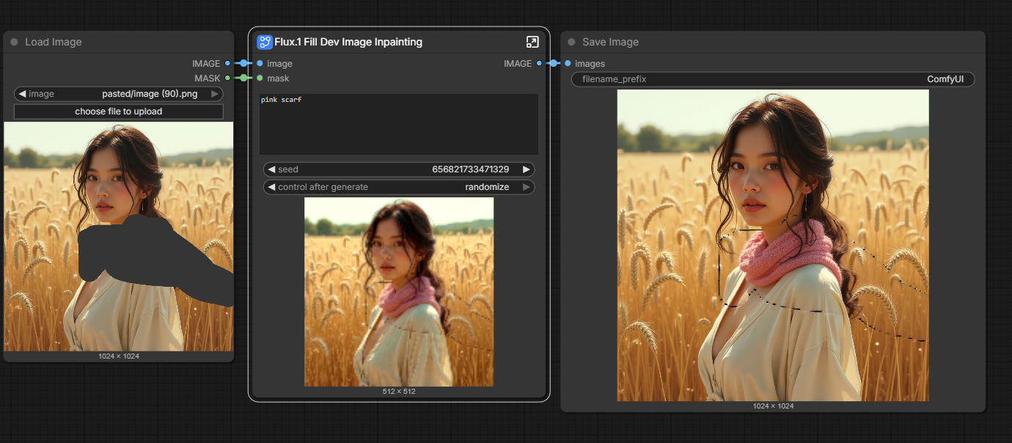Expand the Flux.1 Fill Dev subgraph node
The image size is (1012, 443).
(x=532, y=42)
